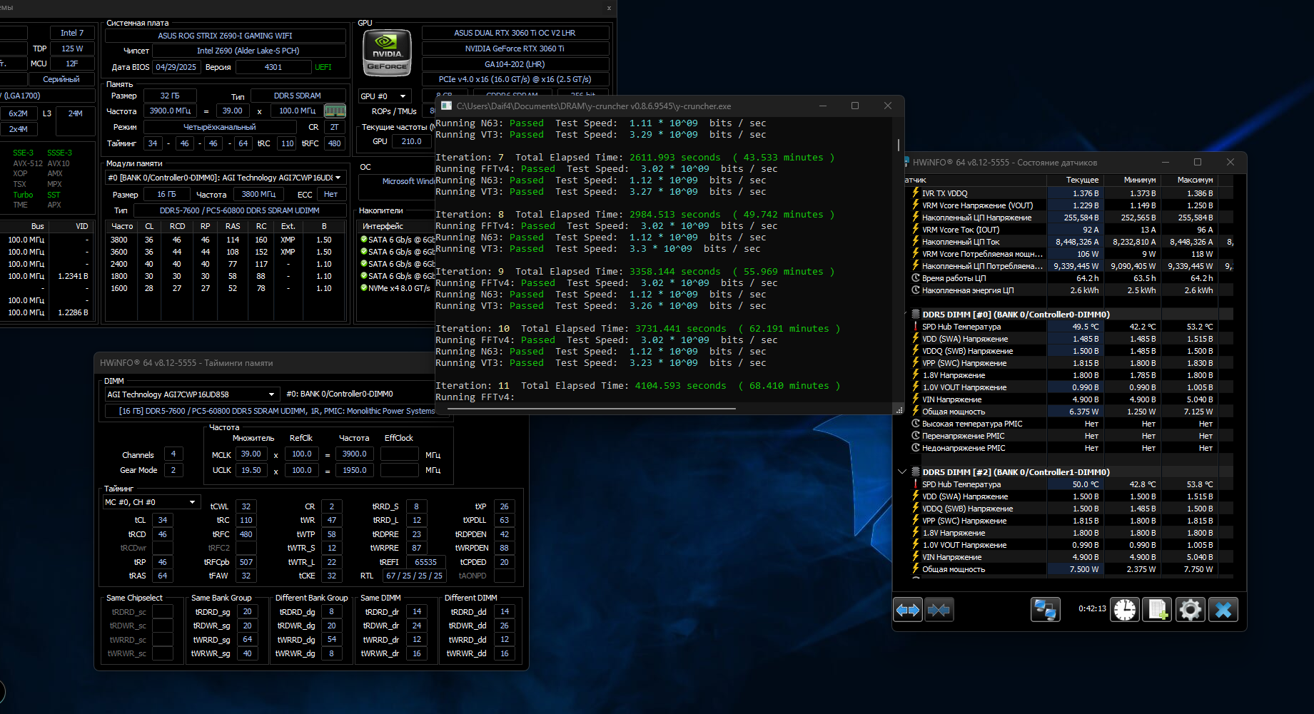Click the y-cruncher console title bar icon
Screen dimensions: 1314x714
coord(447,106)
